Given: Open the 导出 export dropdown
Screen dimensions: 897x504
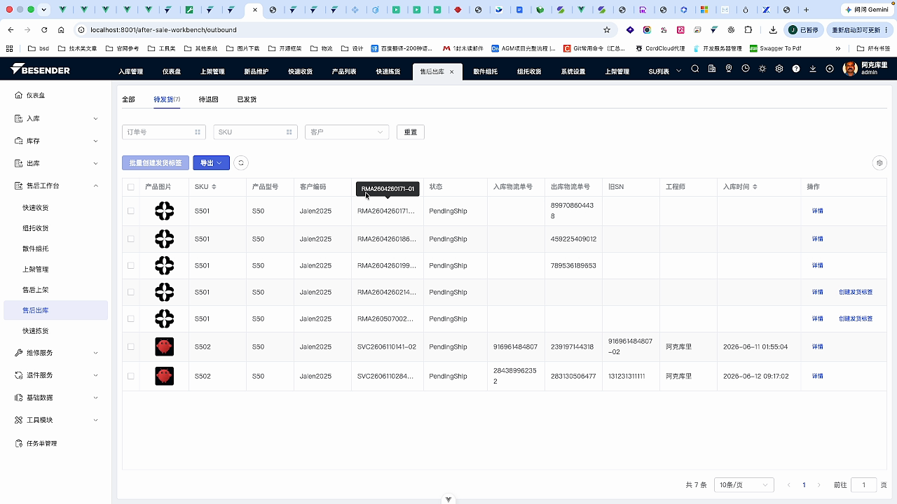Looking at the screenshot, I should [211, 163].
